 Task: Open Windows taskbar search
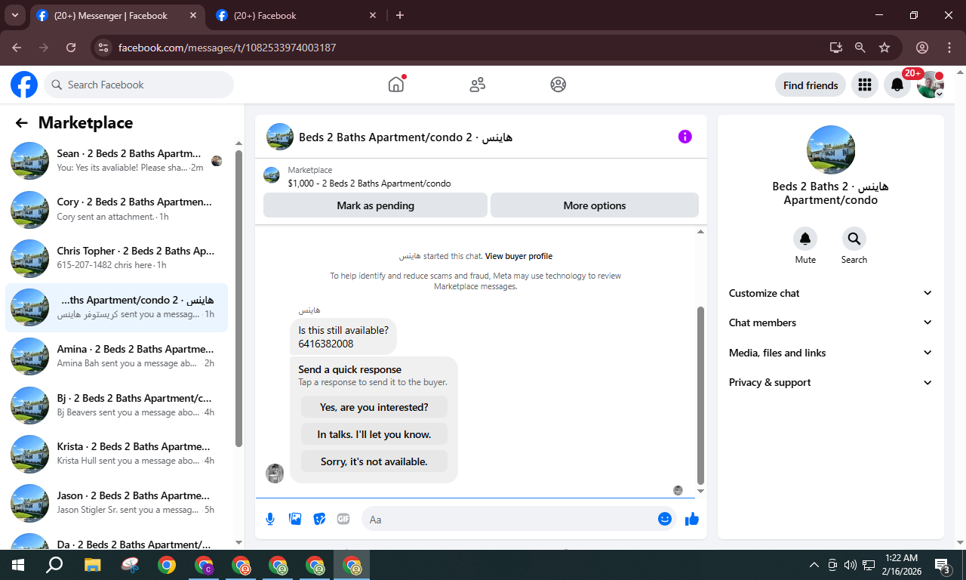coord(54,565)
